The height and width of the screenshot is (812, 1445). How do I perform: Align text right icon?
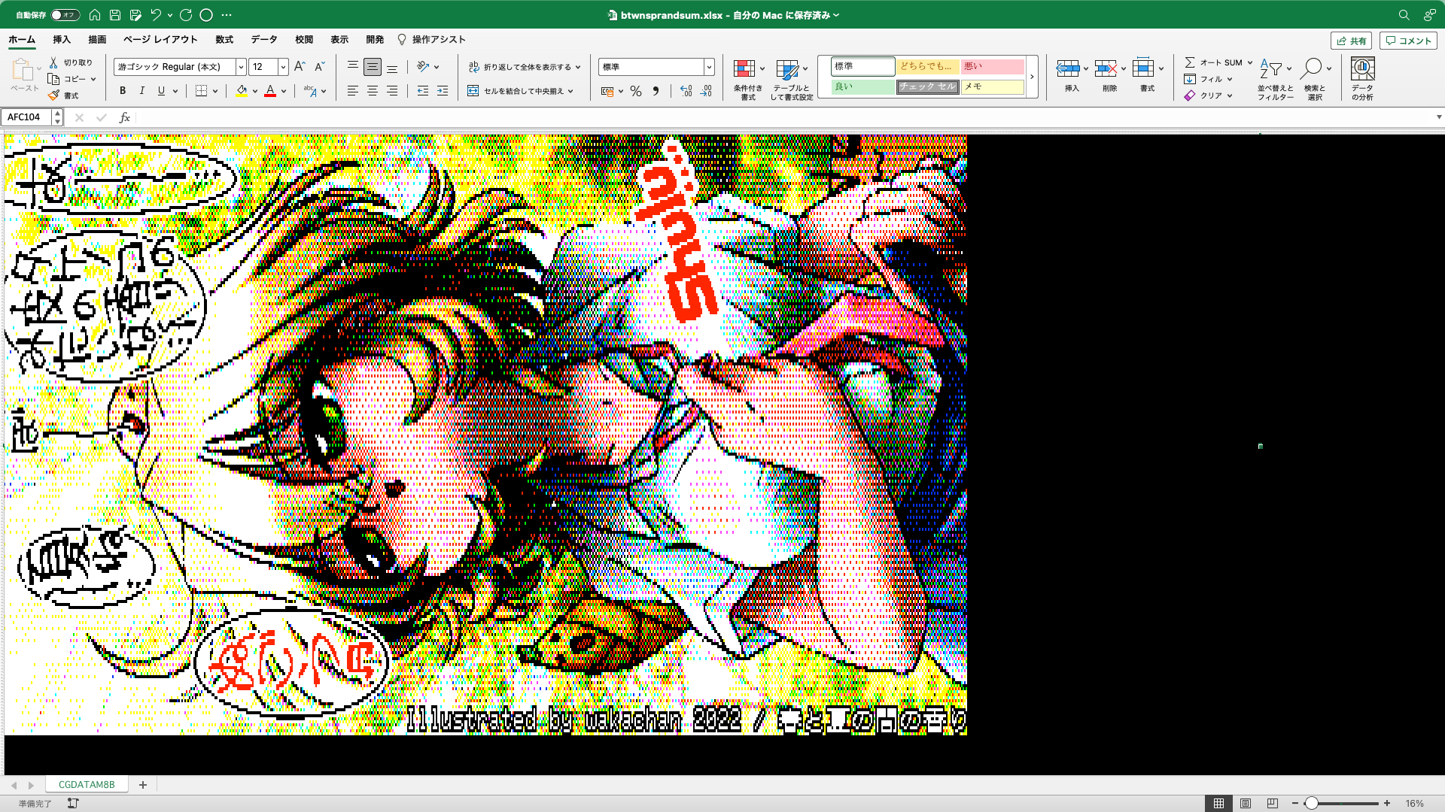(x=392, y=91)
